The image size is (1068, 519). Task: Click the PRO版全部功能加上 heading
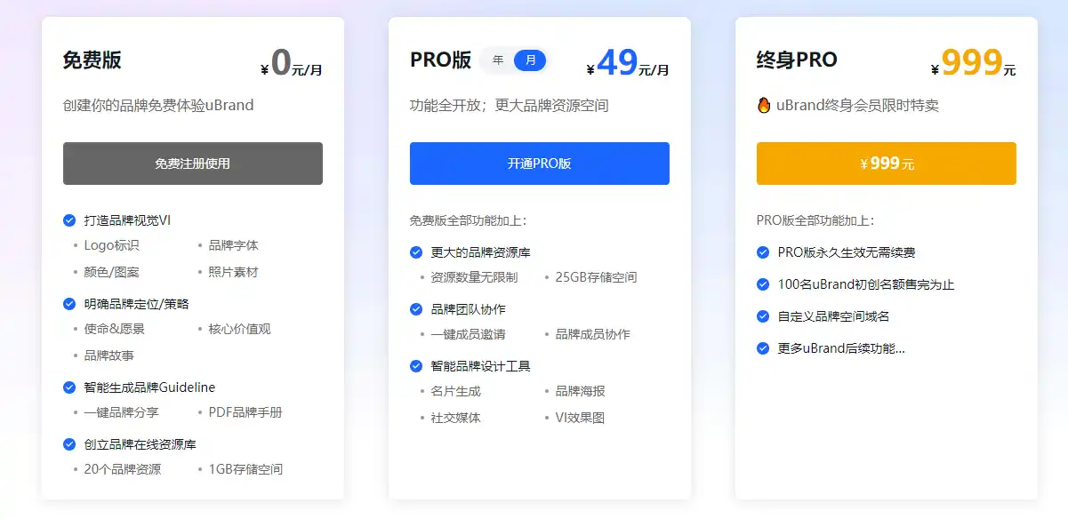tap(815, 220)
